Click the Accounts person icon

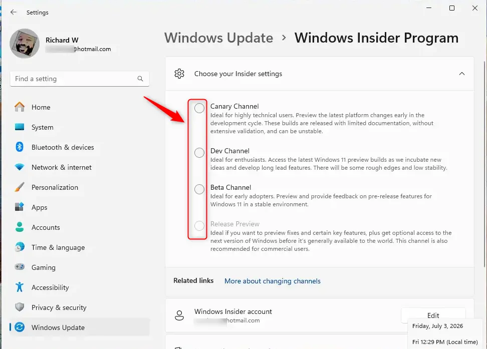click(x=20, y=227)
